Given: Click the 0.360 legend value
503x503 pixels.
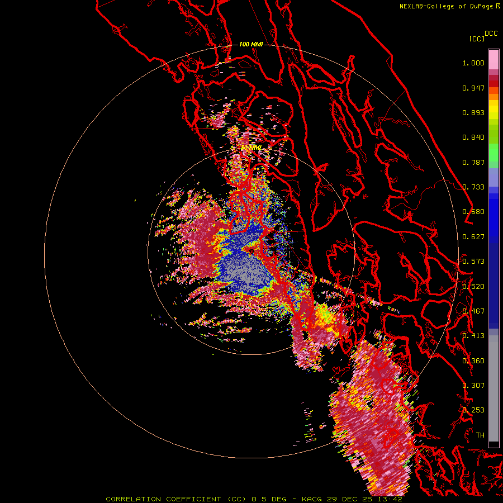Looking at the screenshot, I should point(473,361).
